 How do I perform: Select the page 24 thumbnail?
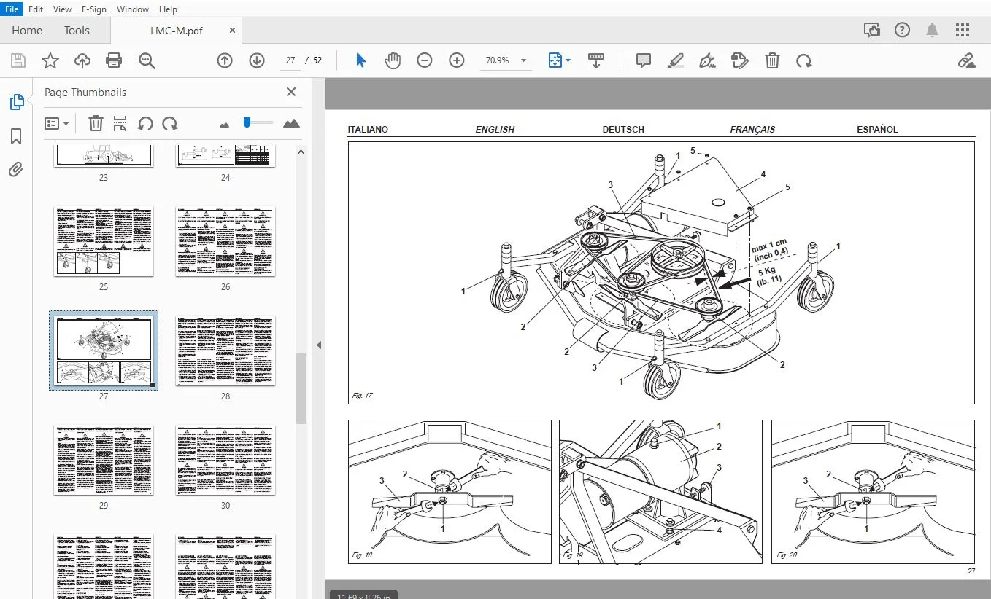[225, 156]
